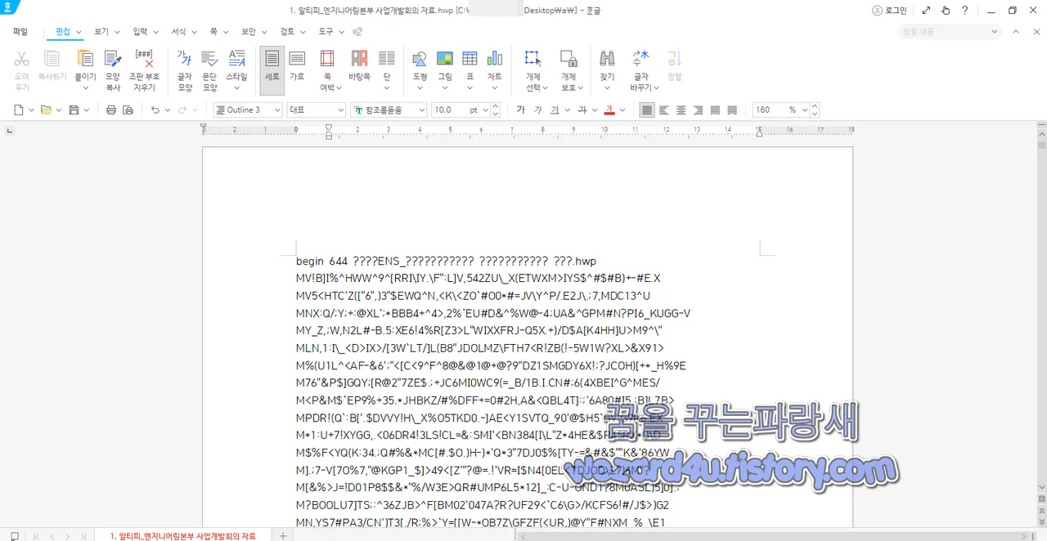Apply left paragraph alignment
Viewport: 1047px width, 541px height.
(x=664, y=110)
